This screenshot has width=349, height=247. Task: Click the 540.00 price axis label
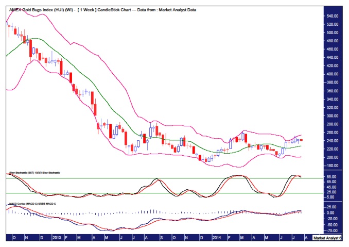pos(333,16)
